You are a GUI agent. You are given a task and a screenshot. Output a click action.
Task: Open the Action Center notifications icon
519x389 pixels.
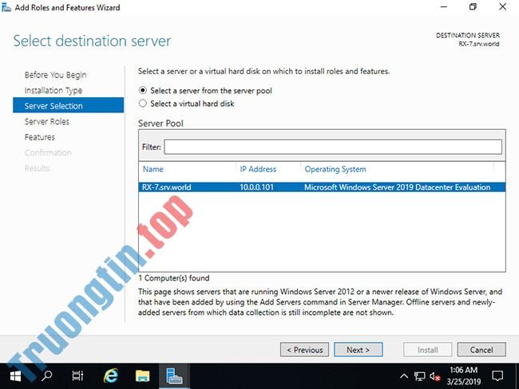(497, 376)
